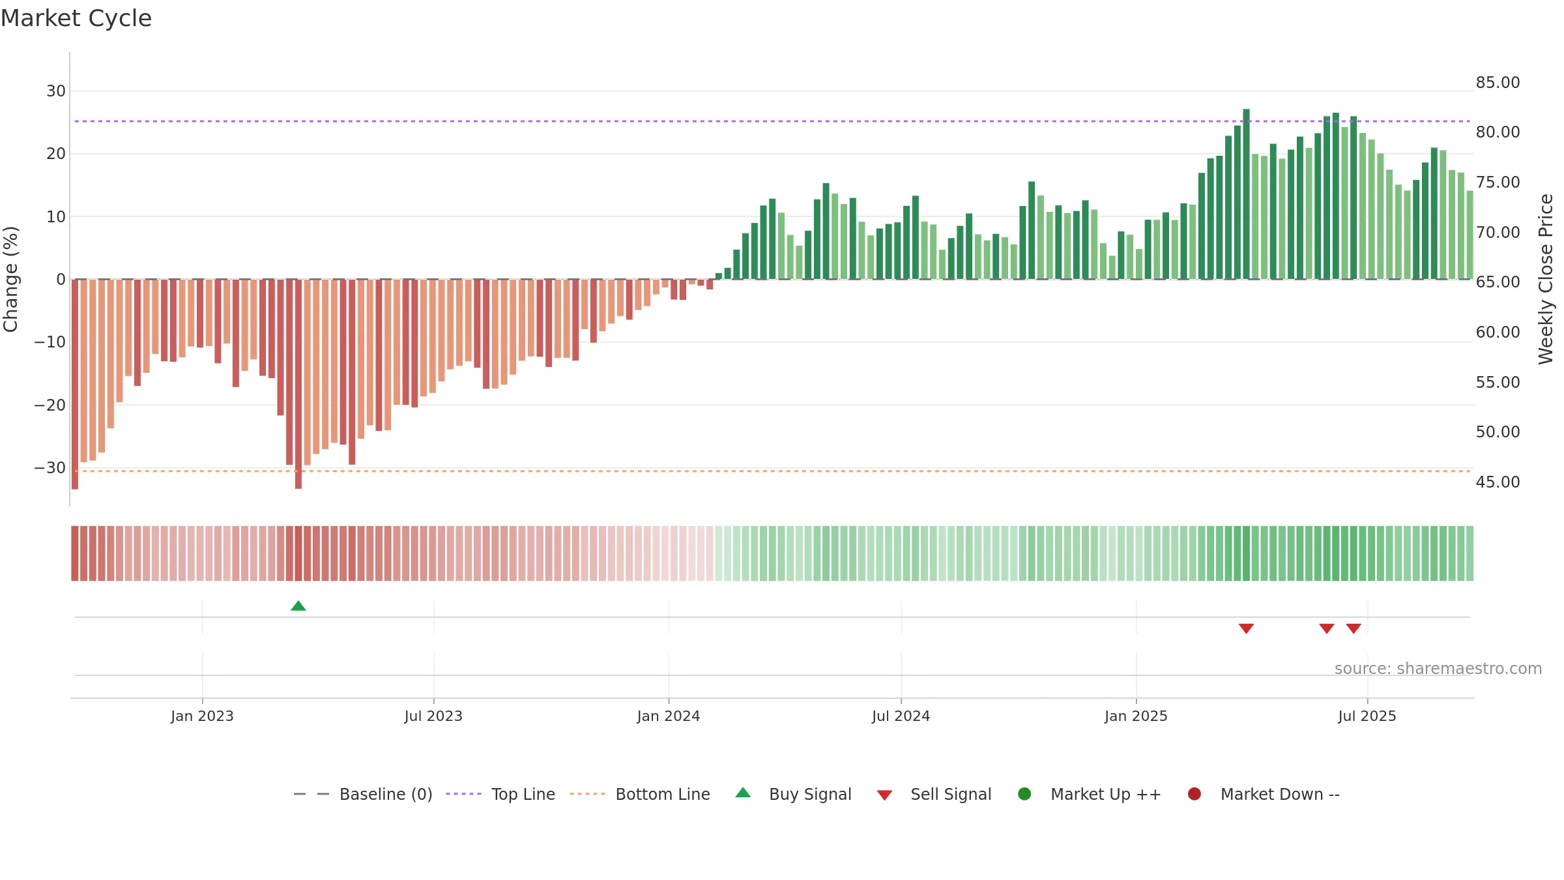Viewport: 1564px width, 880px height.
Task: Click the Jul 2024 x-axis label
Action: tap(901, 716)
